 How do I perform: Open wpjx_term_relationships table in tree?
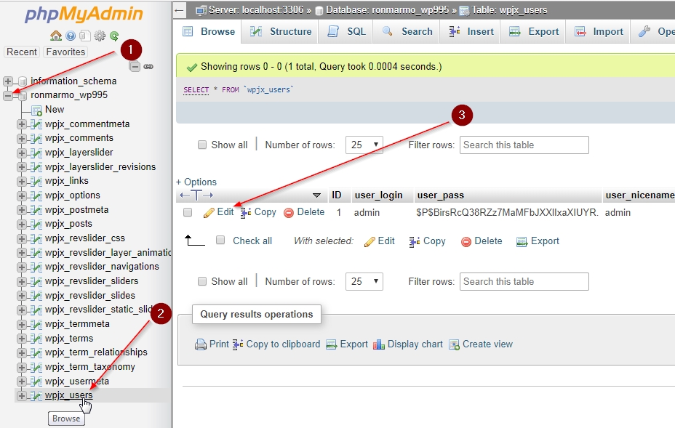(x=96, y=352)
